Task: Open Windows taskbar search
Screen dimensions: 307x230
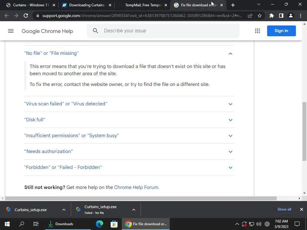Action: tap(22, 224)
